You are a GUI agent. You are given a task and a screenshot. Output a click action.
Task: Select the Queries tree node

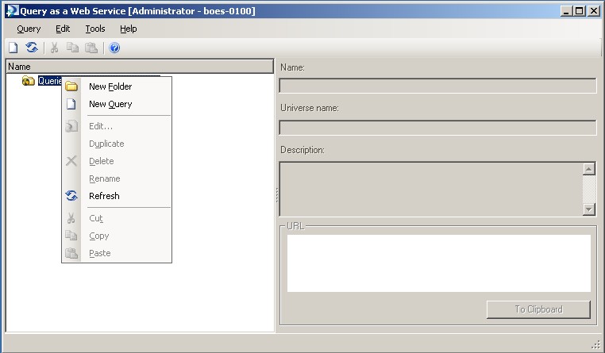(50, 81)
